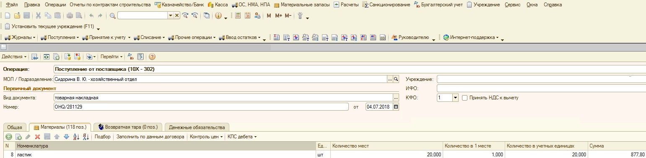Expand the Поступления dropdown menu

coord(60,37)
